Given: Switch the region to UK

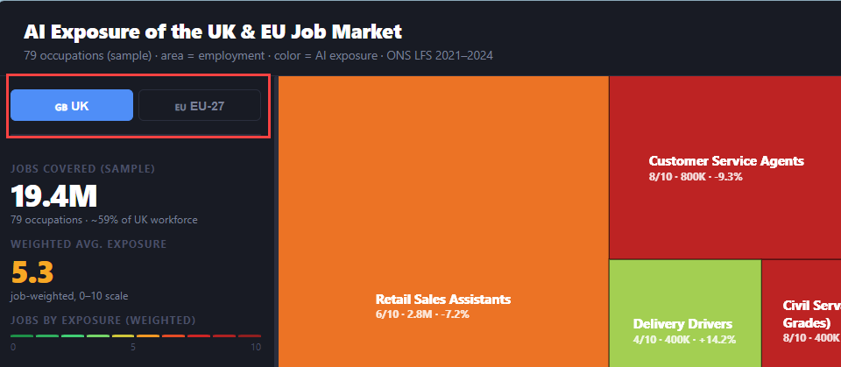Looking at the screenshot, I should tap(72, 105).
